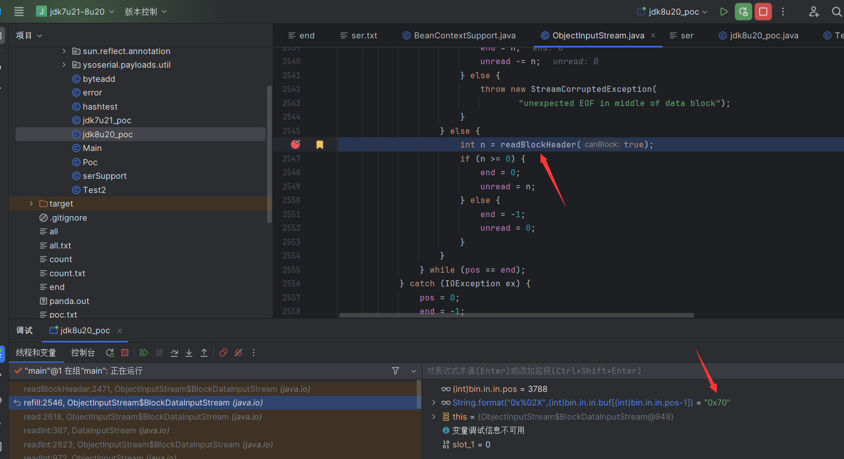Expand the ysoserial.payloads.util package
This screenshot has width=844, height=459.
tap(64, 65)
